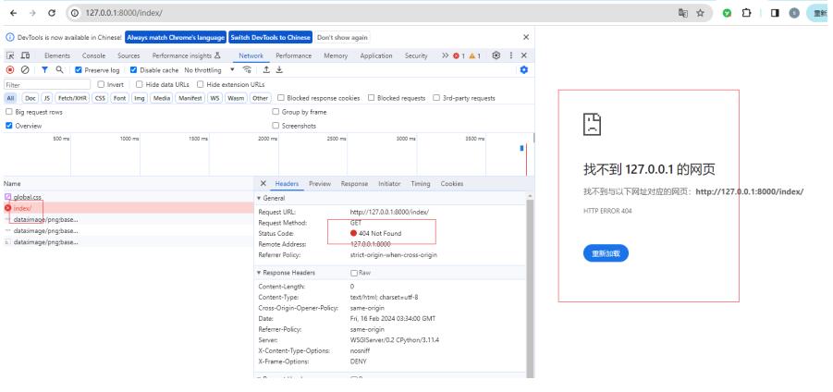The height and width of the screenshot is (392, 833).
Task: Open the Cookies tab
Action: [x=452, y=184]
